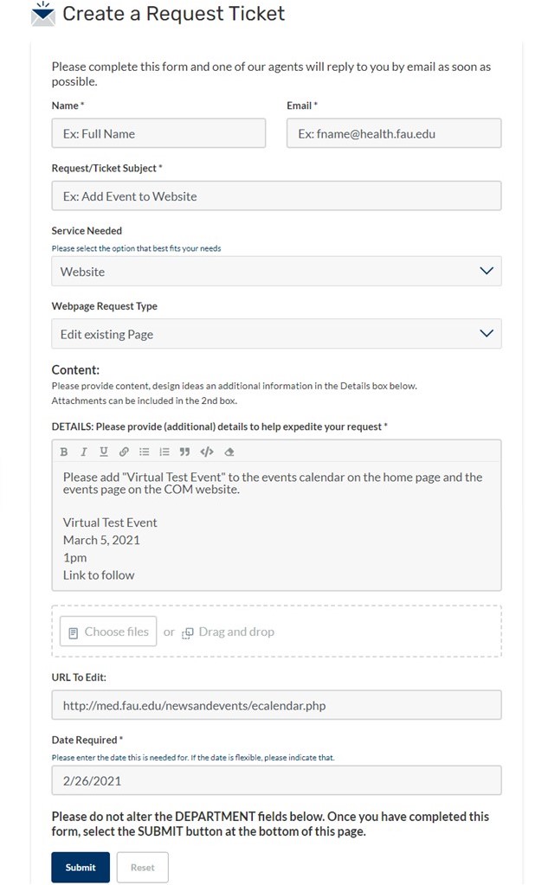This screenshot has height=885, width=548.
Task: Select the Request/Ticket Subject field
Action: (276, 196)
